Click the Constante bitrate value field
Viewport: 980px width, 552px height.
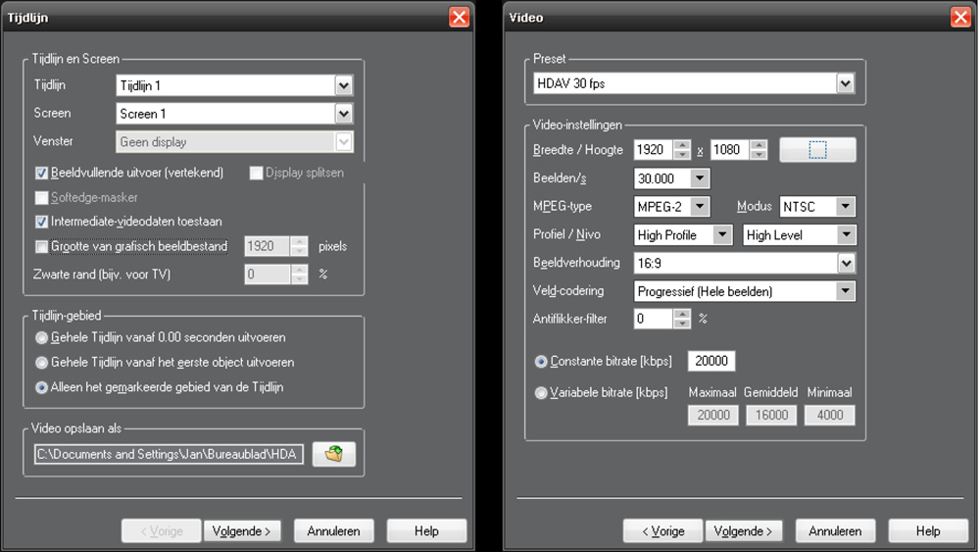711,361
